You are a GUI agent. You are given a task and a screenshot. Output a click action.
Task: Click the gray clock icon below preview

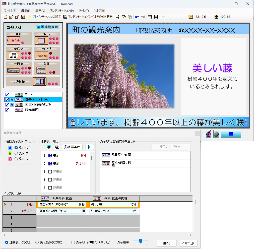coord(216,134)
